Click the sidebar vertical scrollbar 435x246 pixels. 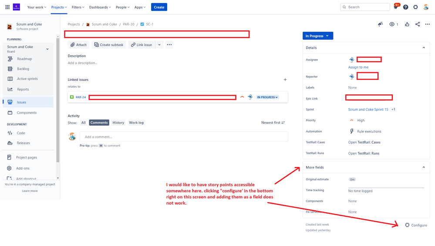58,100
